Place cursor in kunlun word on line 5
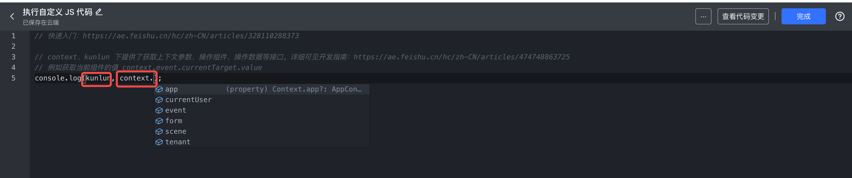 coord(98,78)
